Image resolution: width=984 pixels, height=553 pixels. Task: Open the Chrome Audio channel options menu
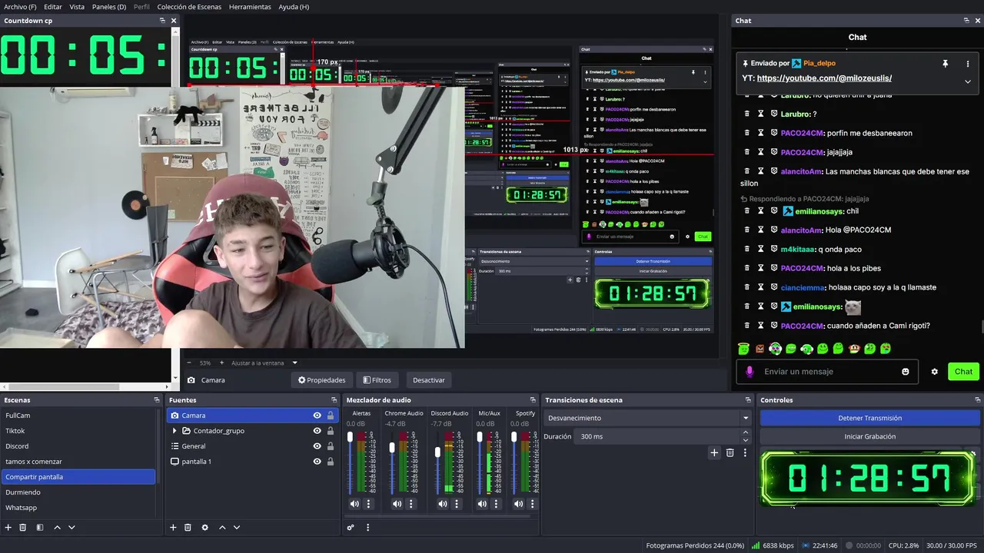(411, 504)
